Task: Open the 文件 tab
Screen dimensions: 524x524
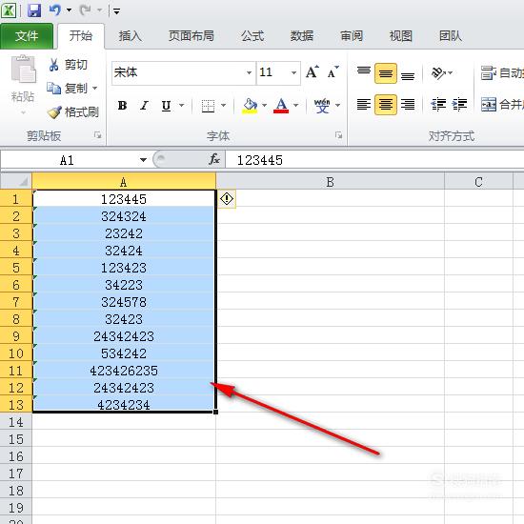Action: 27,36
